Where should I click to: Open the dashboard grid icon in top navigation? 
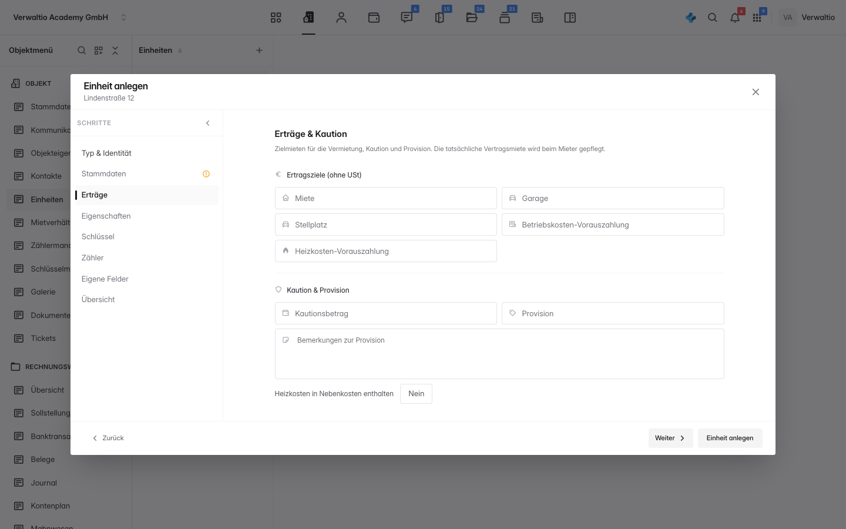click(276, 18)
